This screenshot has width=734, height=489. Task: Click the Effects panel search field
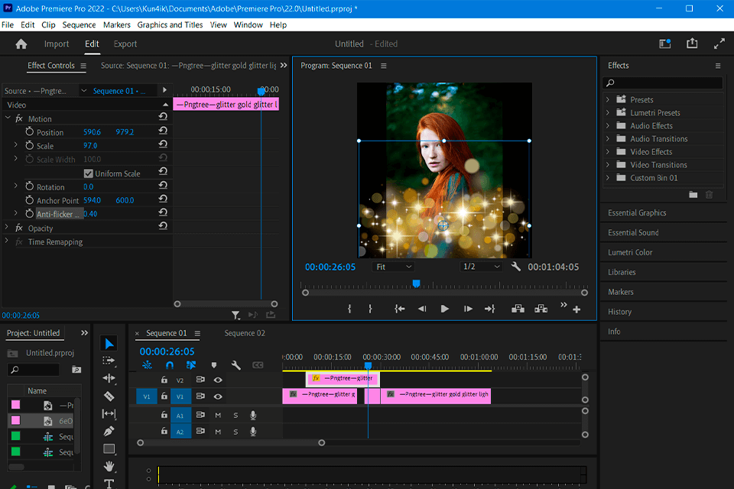(663, 83)
